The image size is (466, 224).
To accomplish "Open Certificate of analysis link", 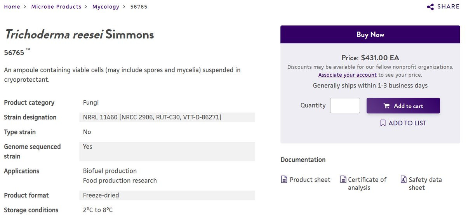I will click(x=367, y=184).
